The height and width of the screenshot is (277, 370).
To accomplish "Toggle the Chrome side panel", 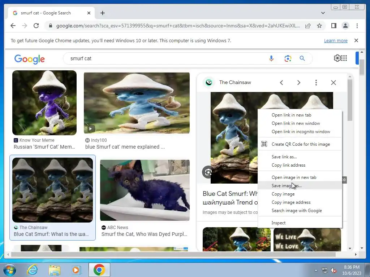I will click(x=334, y=26).
